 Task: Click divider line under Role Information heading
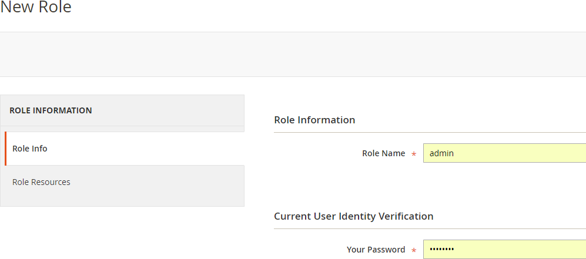[429, 133]
